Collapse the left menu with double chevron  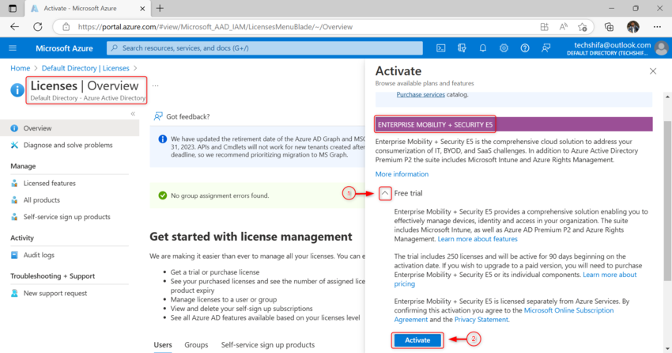(133, 114)
